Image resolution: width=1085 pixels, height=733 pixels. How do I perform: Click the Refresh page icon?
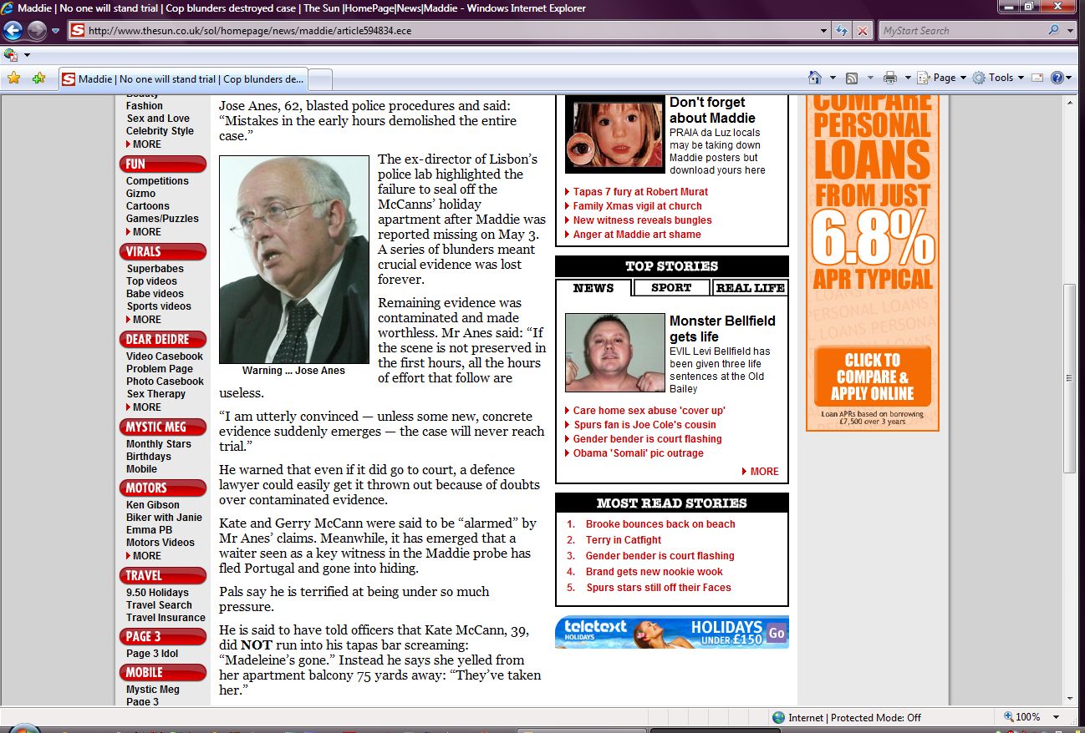point(843,31)
